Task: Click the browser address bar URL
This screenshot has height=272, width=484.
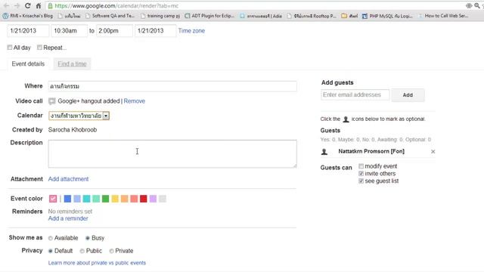Action: pos(116,6)
